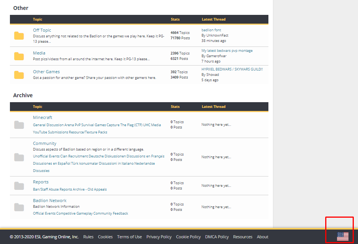The width and height of the screenshot is (358, 244).
Task: Open Privacy Policy in the footer
Action: [x=159, y=237]
